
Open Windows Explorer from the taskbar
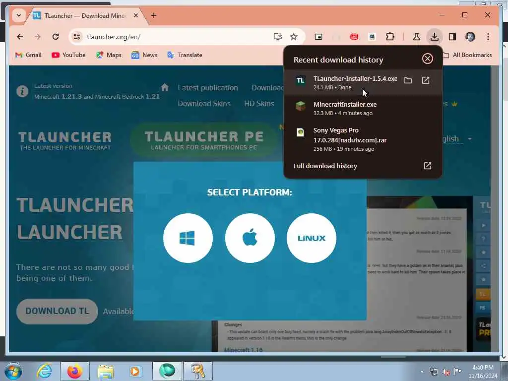pos(106,372)
